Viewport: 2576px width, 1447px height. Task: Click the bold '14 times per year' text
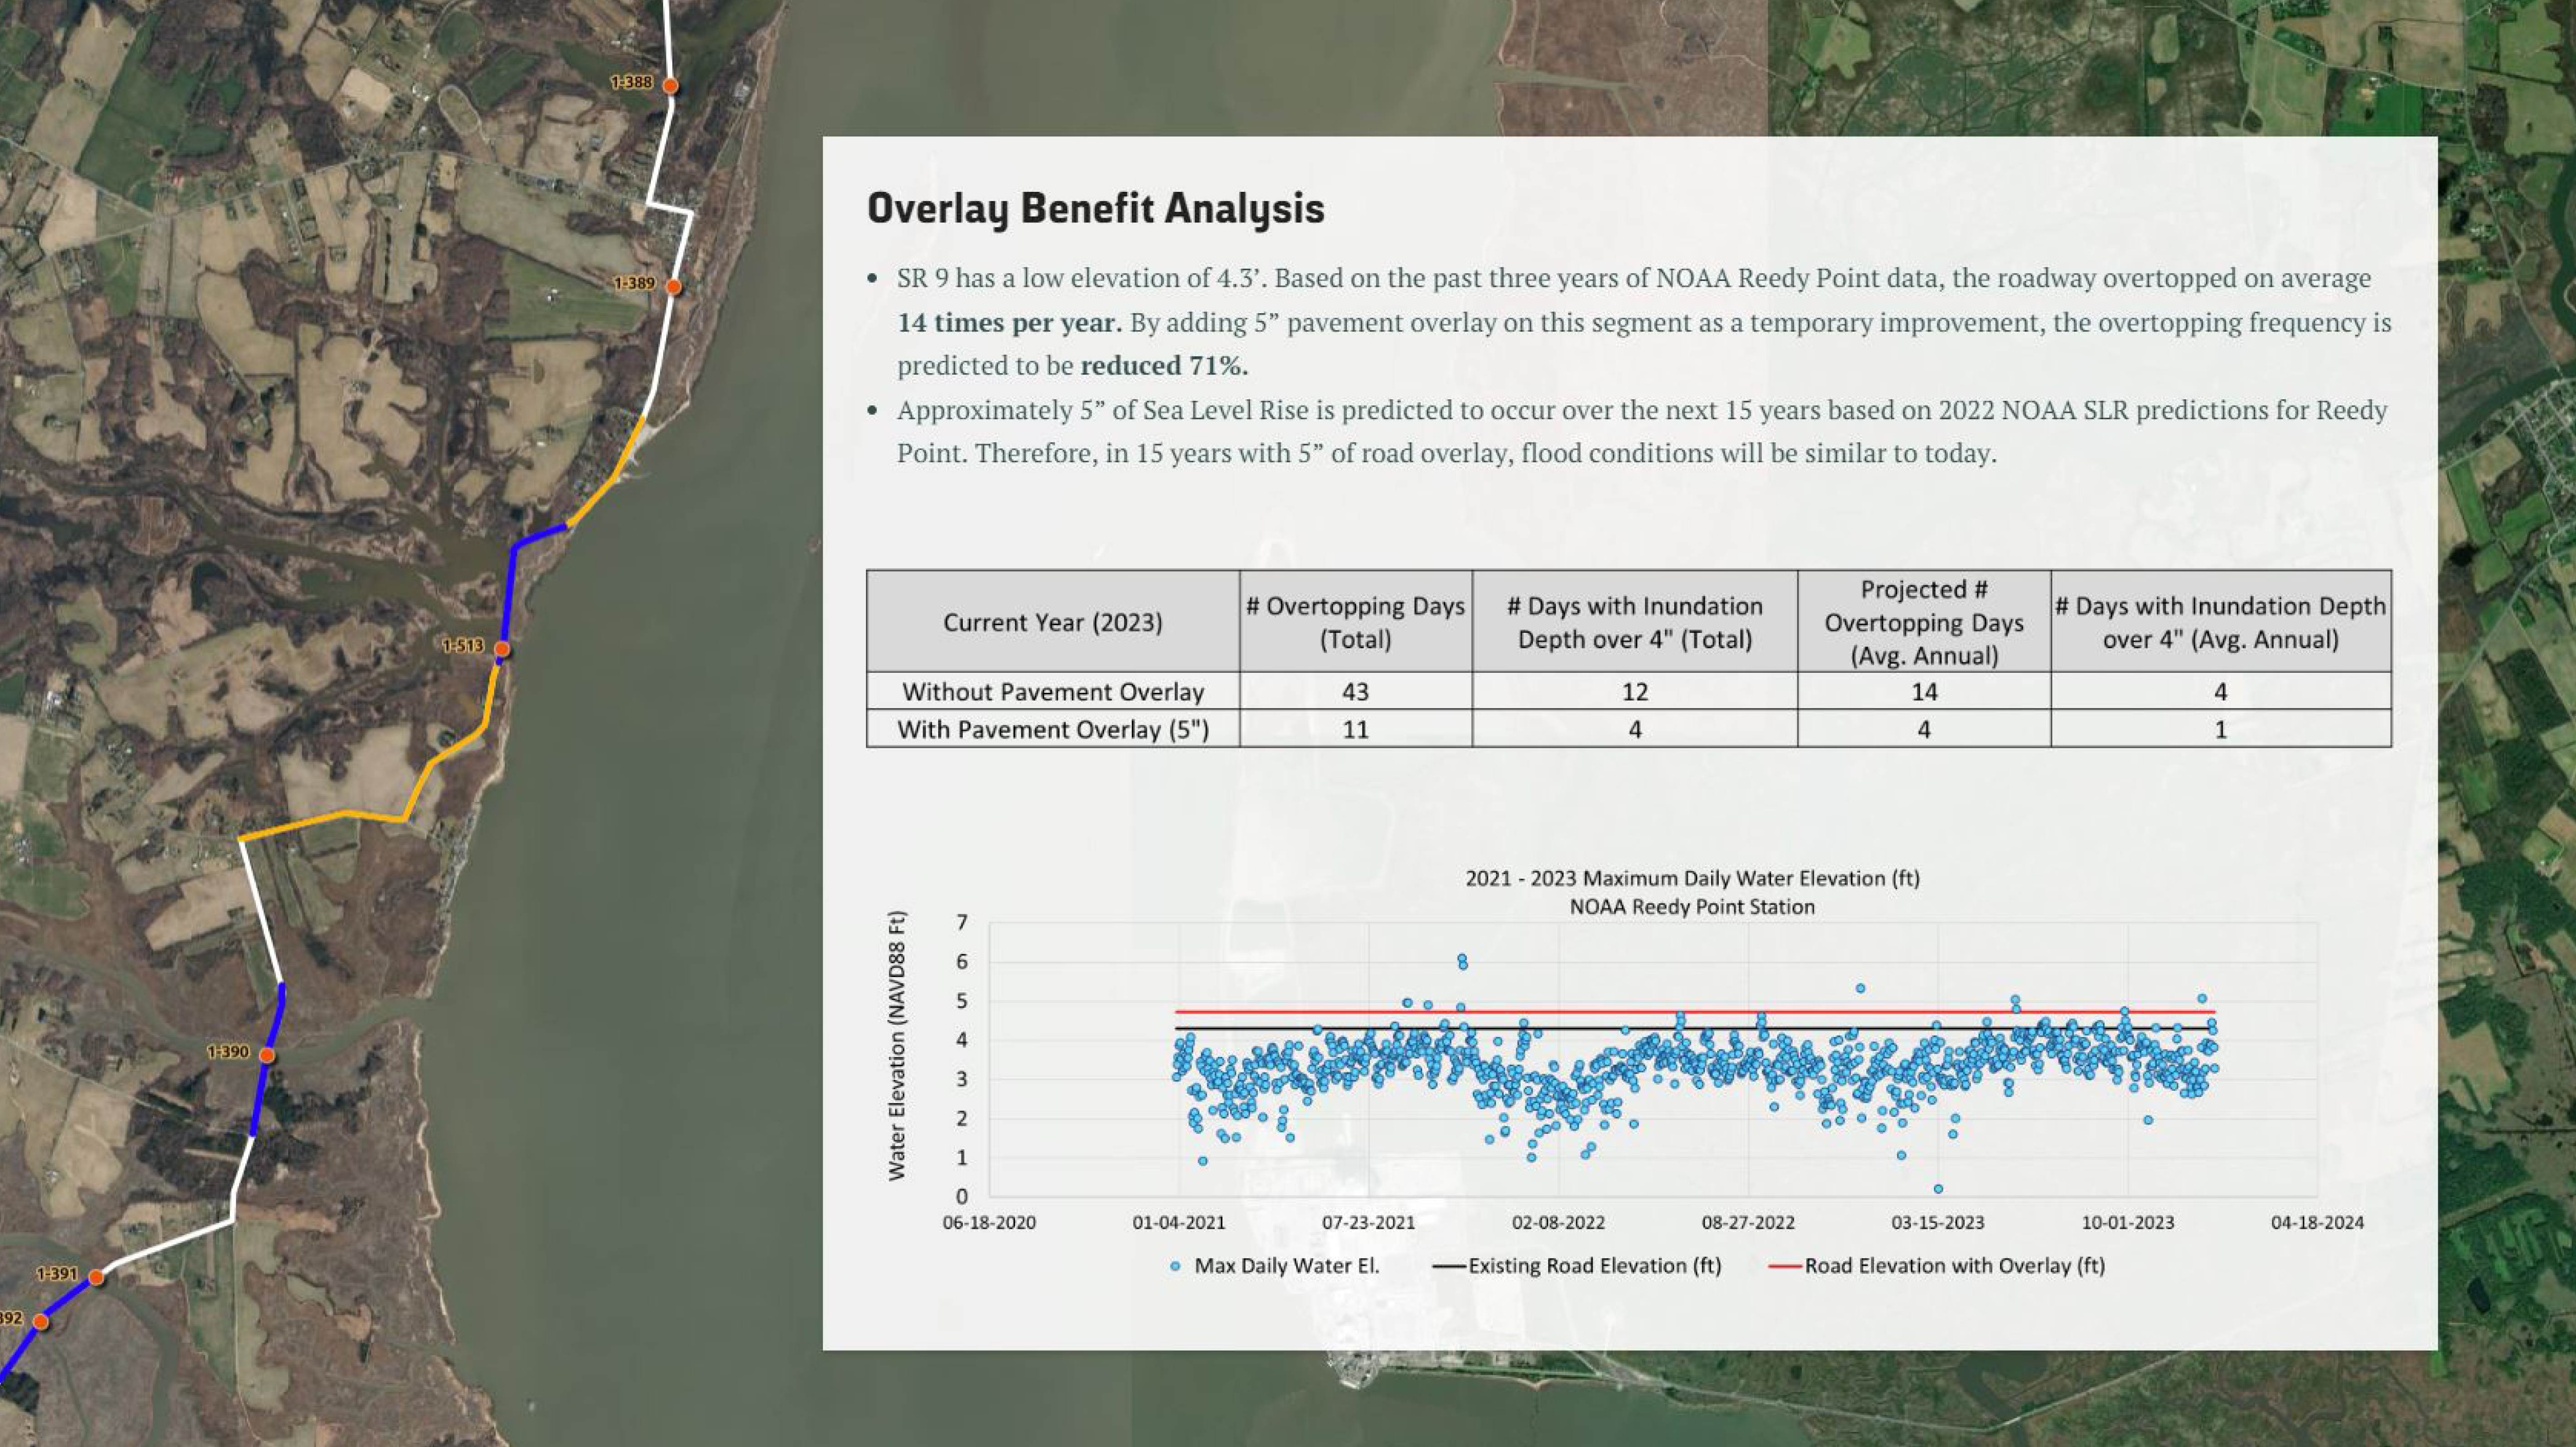click(x=1009, y=323)
